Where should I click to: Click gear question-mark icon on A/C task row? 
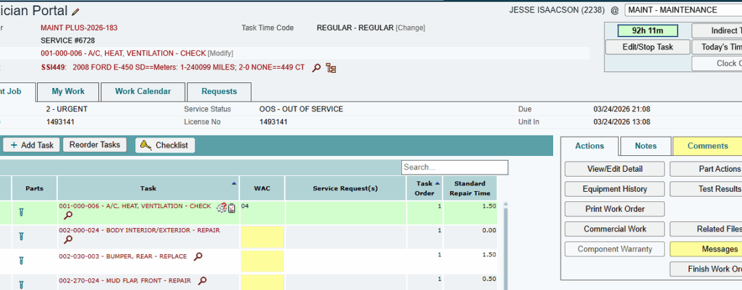click(221, 208)
